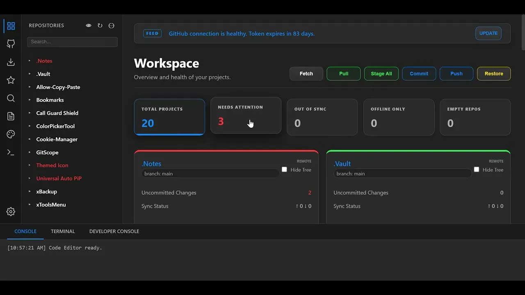This screenshot has width=525, height=295.
Task: Expand the .Vault repository tree item
Action: [x=30, y=74]
